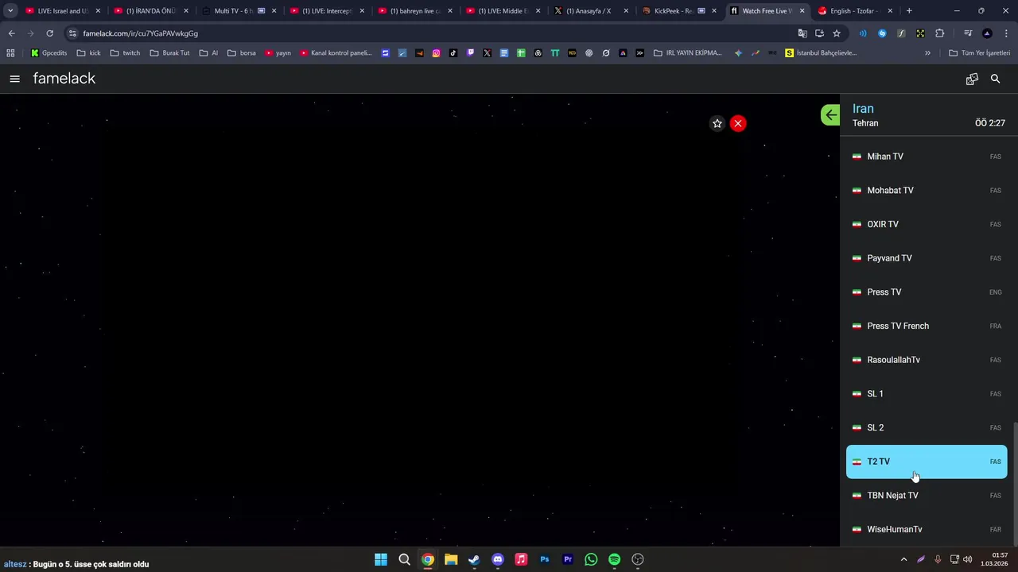Viewport: 1018px width, 572px height.
Task: Click the famelack logo text
Action: [x=64, y=79]
